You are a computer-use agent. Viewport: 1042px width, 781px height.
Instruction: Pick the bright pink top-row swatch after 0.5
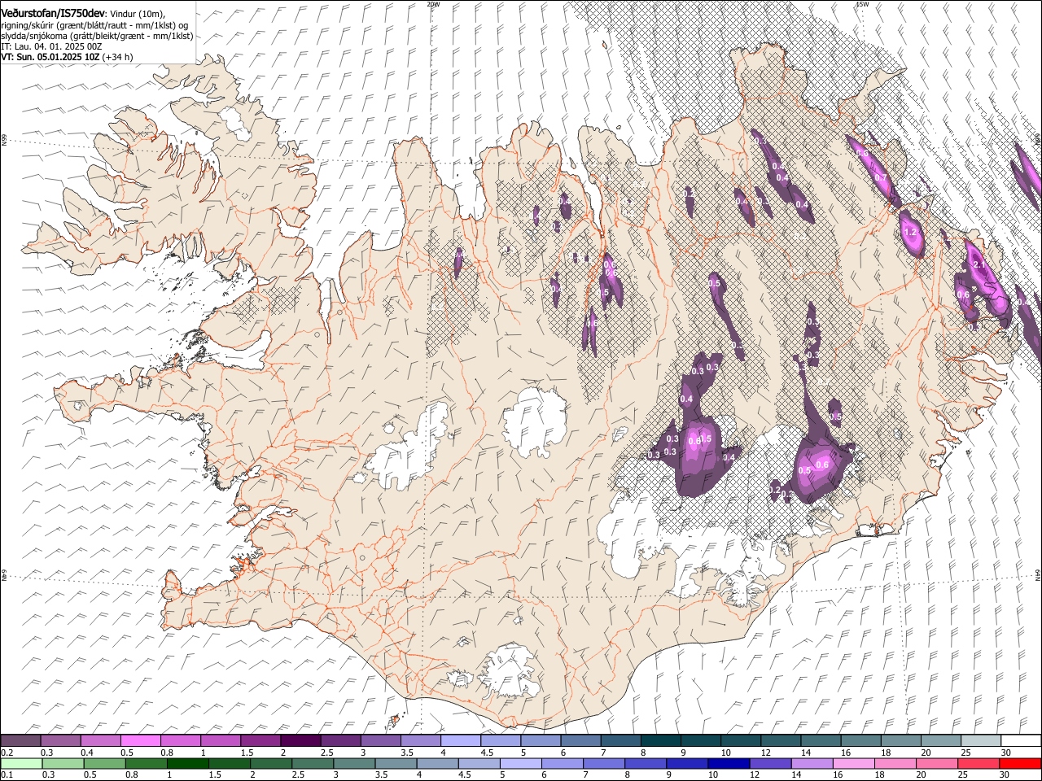point(141,741)
